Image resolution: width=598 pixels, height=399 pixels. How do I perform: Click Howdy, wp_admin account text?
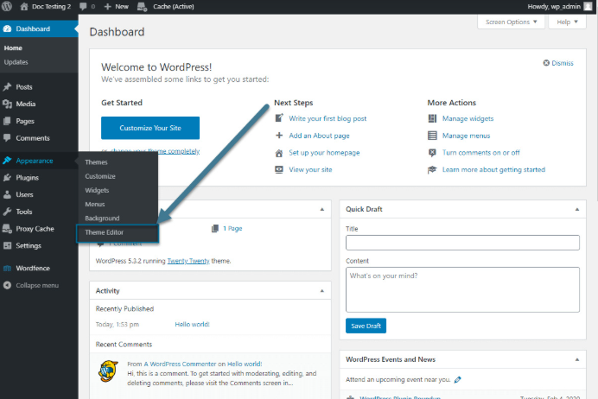pyautogui.click(x=554, y=7)
